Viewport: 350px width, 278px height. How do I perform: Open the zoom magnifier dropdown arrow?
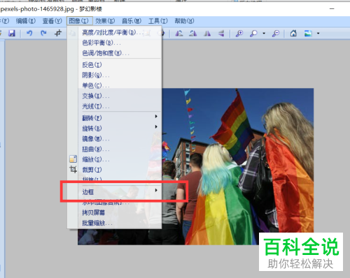[x=264, y=34]
